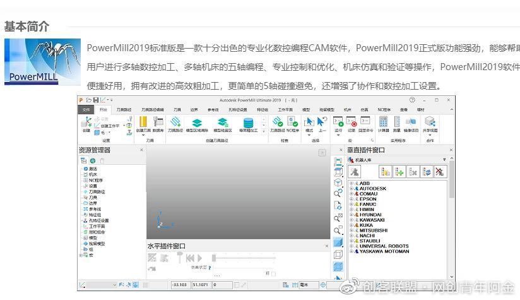The height and width of the screenshot is (300, 520).
Task: Open the 边界 ribbon tab
Action: point(194,109)
